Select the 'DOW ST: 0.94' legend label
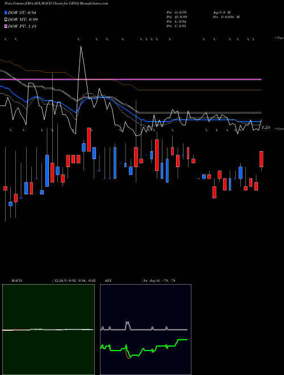The image size is (284, 375). point(22,13)
